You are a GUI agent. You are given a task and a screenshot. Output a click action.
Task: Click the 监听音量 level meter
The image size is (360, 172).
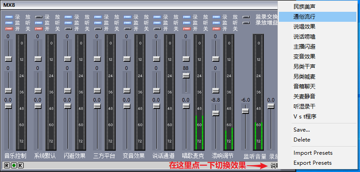click(x=258, y=92)
